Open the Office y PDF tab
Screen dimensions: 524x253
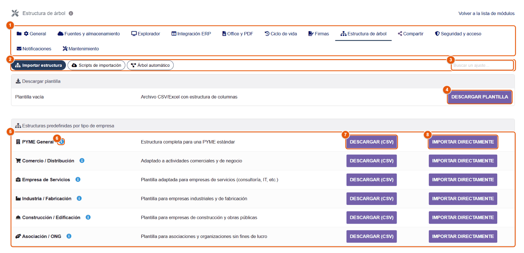click(x=238, y=34)
